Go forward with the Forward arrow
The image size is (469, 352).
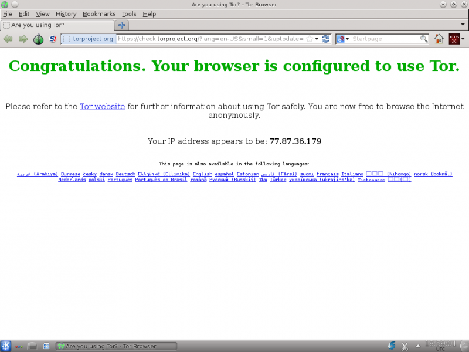click(23, 39)
